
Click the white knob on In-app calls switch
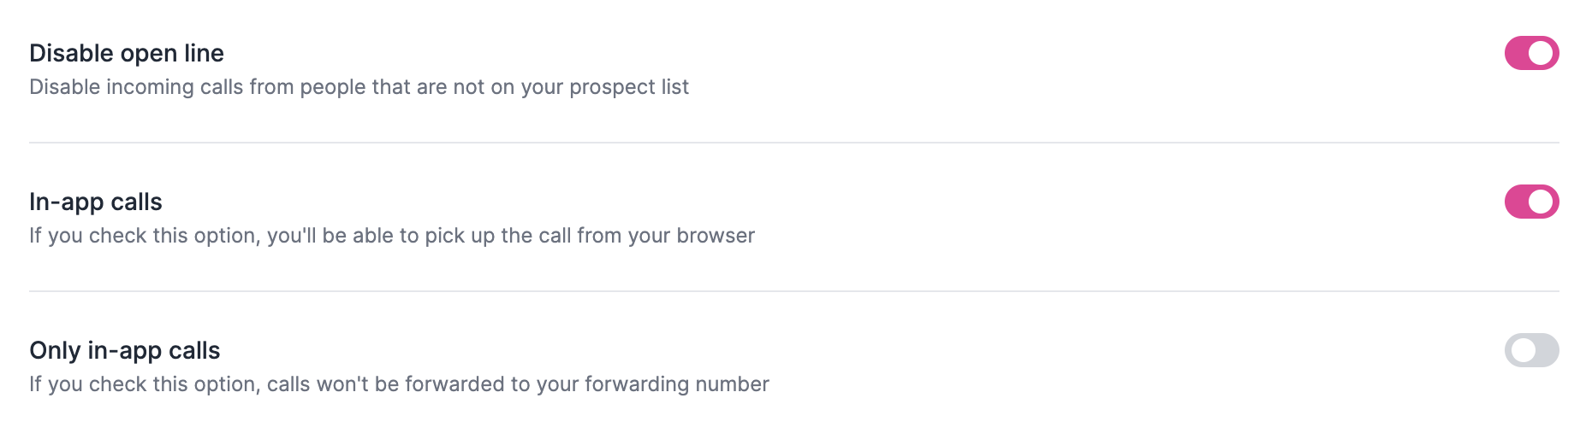(1541, 202)
